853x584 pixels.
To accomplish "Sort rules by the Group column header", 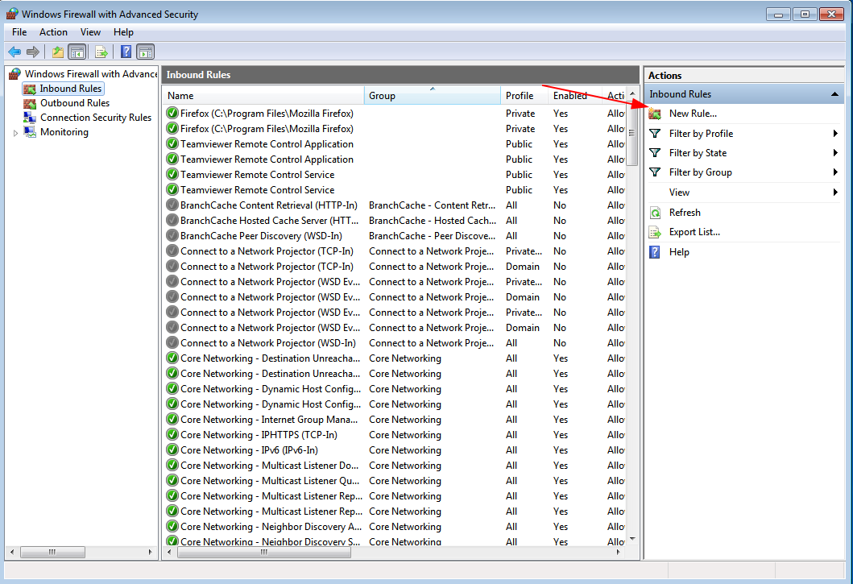I will (432, 96).
